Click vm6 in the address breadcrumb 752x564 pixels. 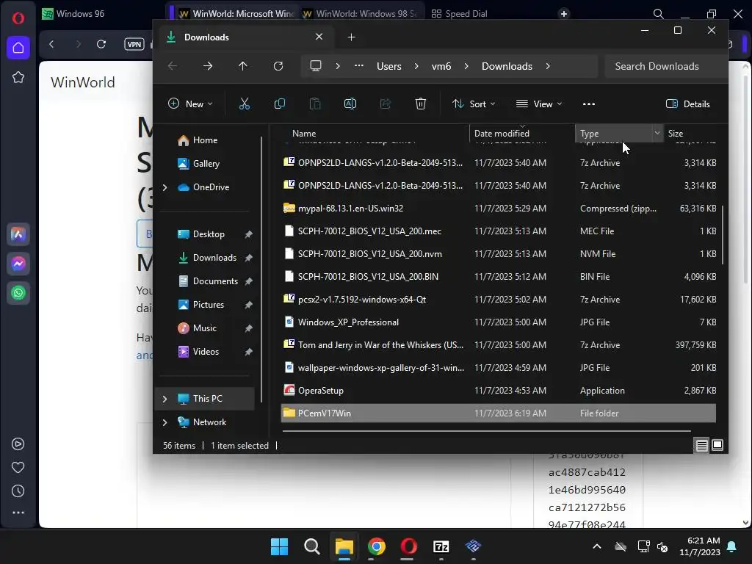pos(441,66)
